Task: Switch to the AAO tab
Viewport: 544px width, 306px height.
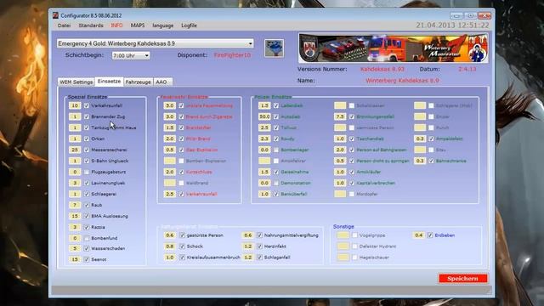Action: pos(161,82)
